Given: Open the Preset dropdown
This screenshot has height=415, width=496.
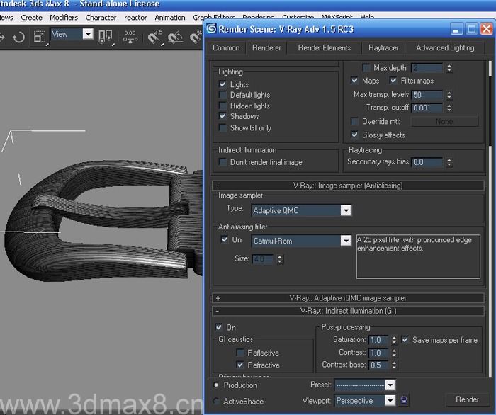Looking at the screenshot, I should click(x=390, y=385).
